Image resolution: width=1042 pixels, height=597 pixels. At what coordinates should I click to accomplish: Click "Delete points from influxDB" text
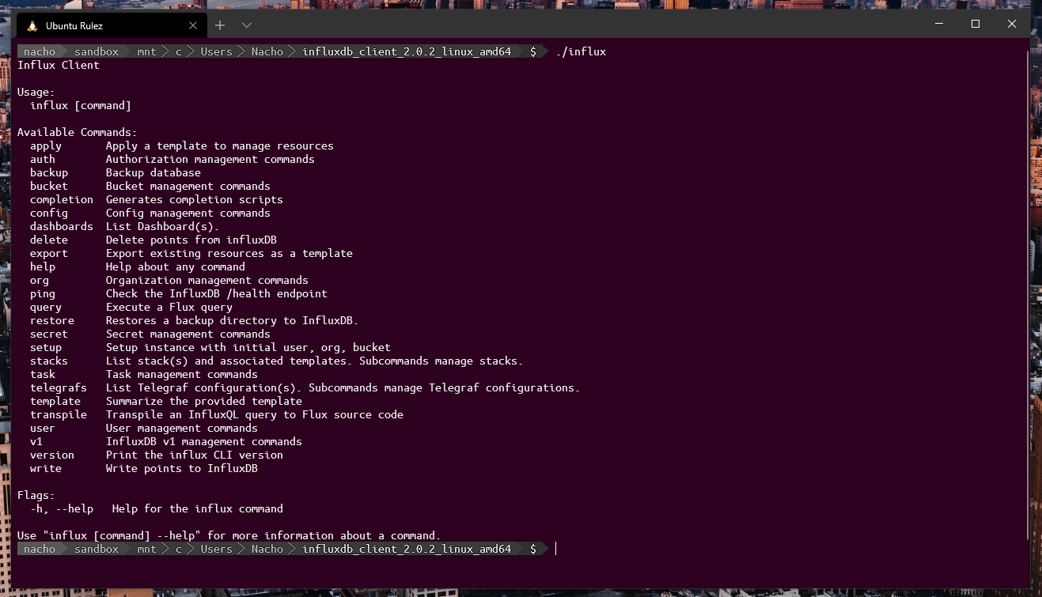pos(191,240)
